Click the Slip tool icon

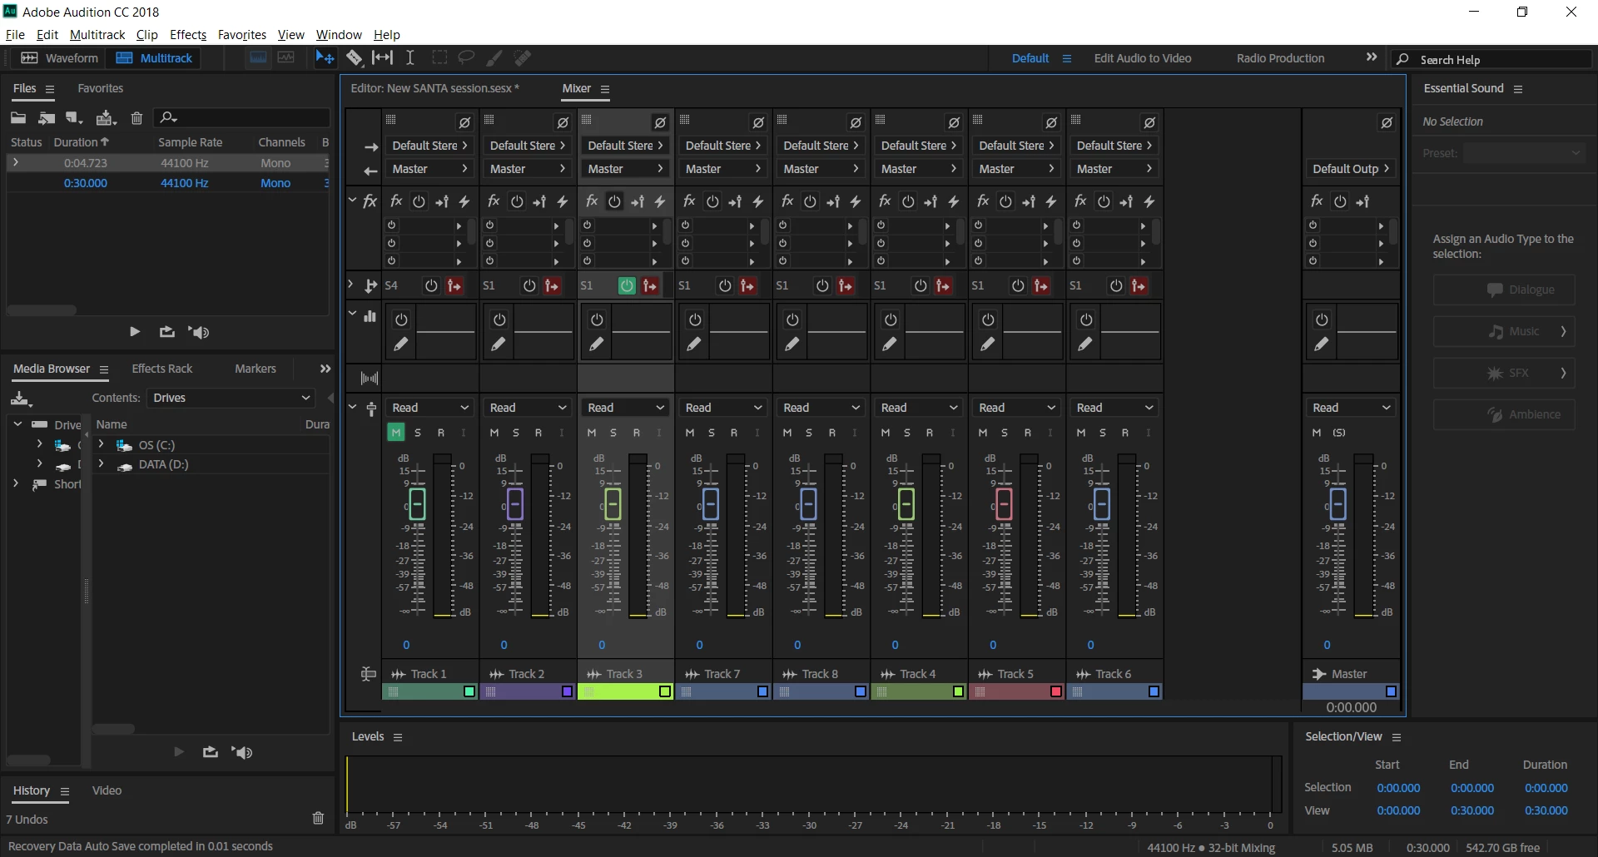click(382, 57)
